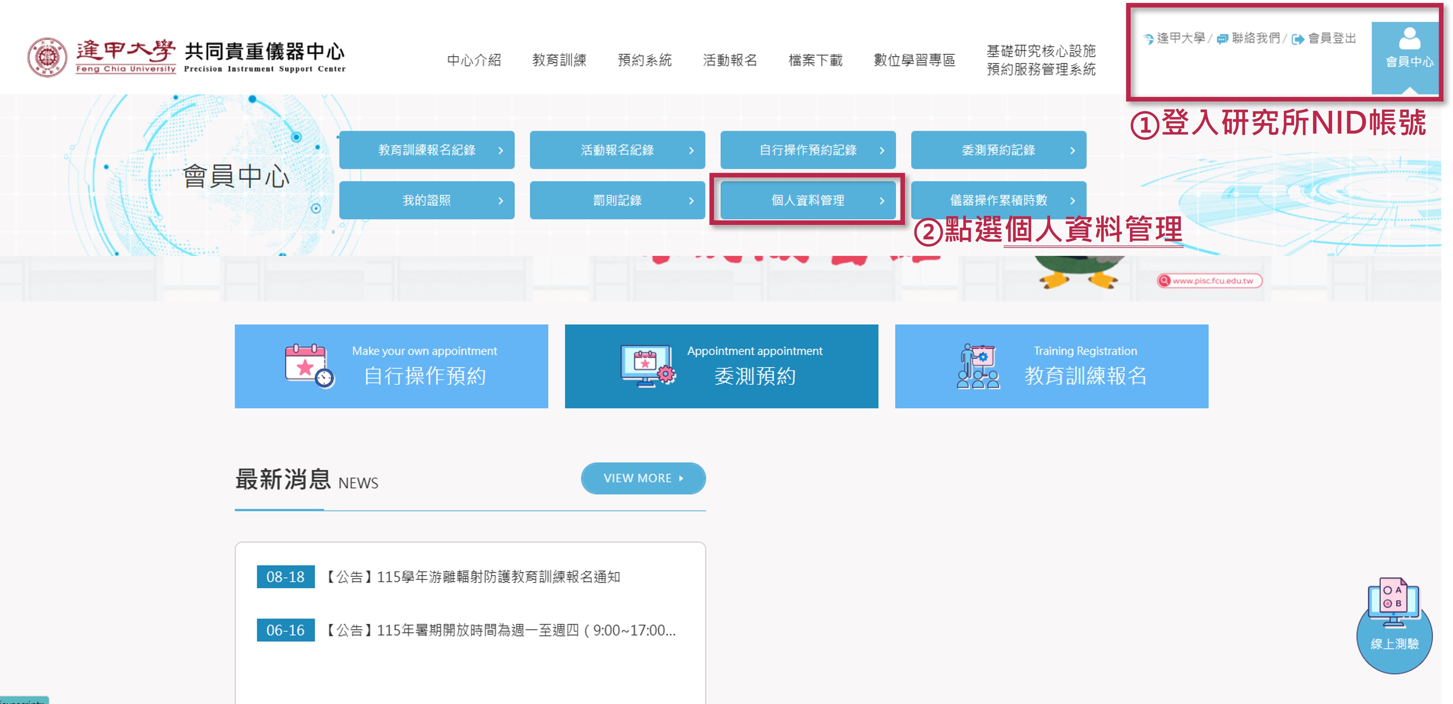Click the VIEW MORE news button

(643, 478)
